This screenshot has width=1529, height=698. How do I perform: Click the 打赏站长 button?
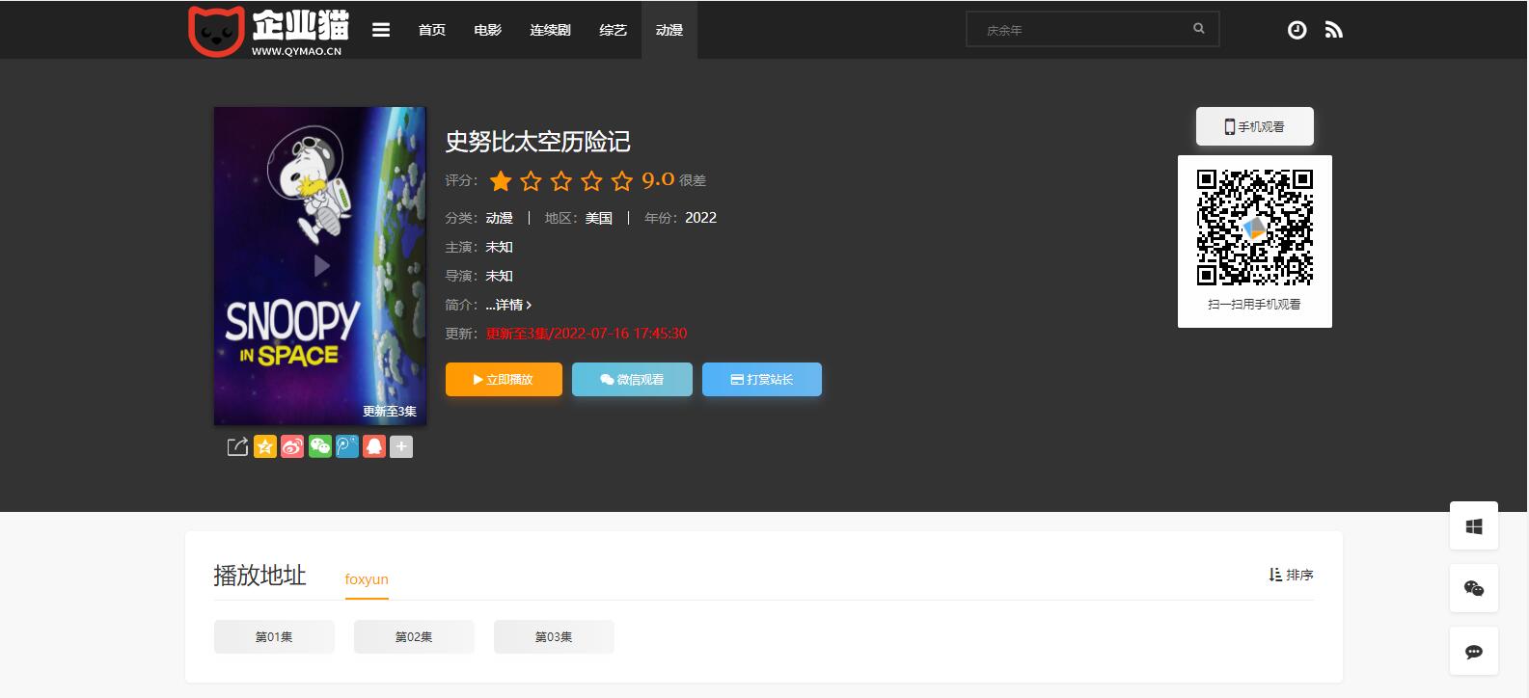click(x=762, y=380)
